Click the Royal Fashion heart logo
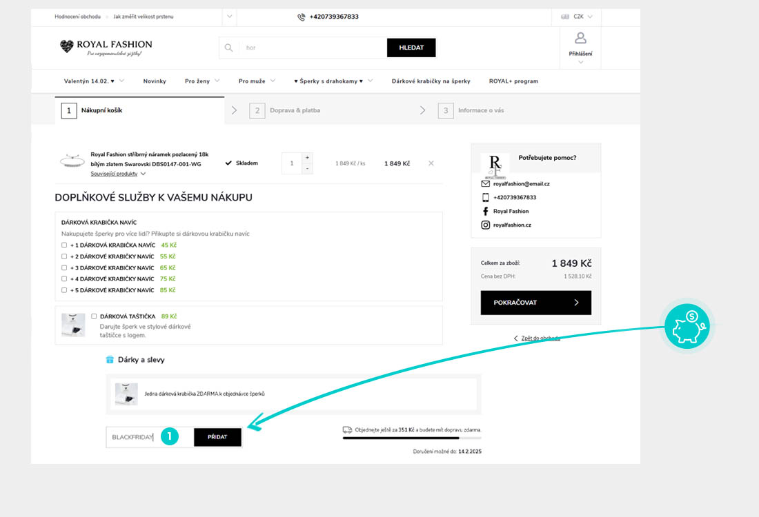759x517 pixels. pos(67,46)
